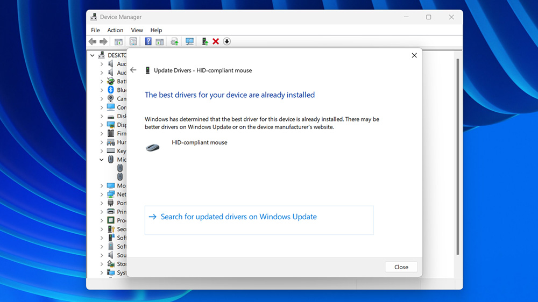This screenshot has height=302, width=538.
Task: Open the Help menu
Action: coord(156,30)
